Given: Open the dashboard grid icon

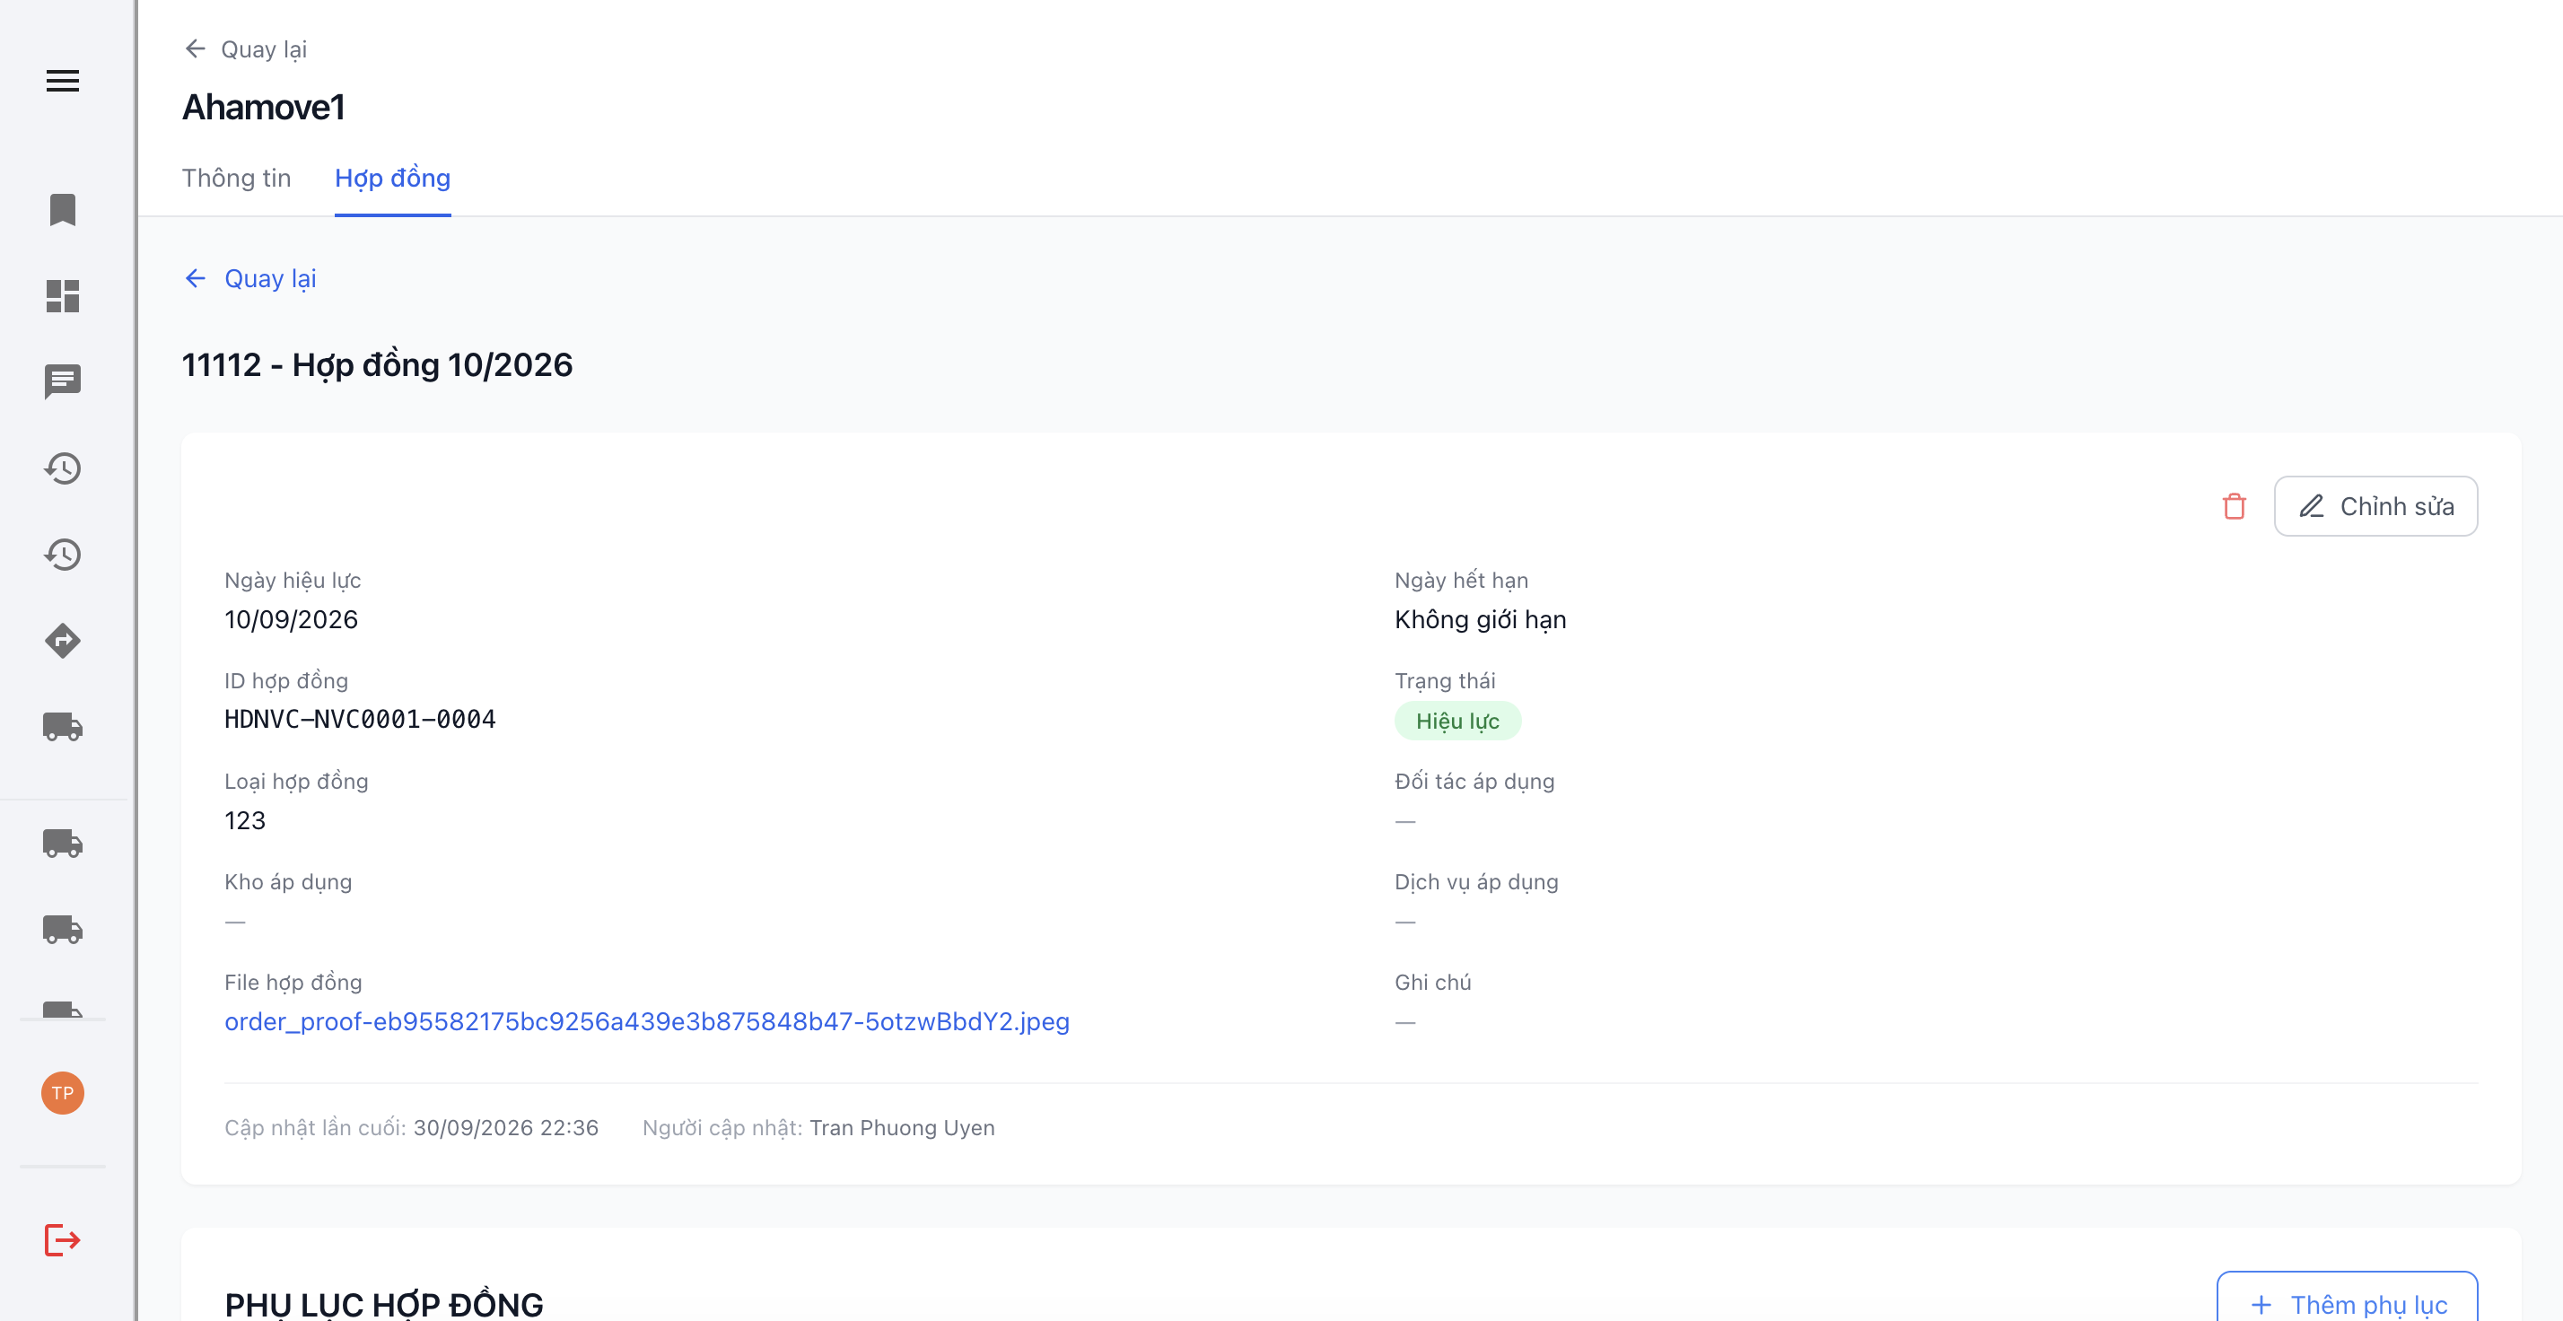Looking at the screenshot, I should (63, 295).
